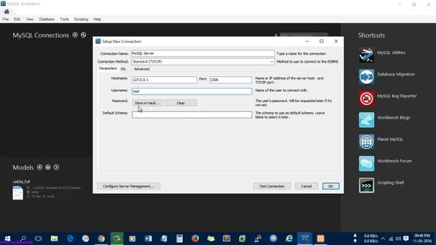This screenshot has height=245, width=436.
Task: Open the Workbench Blogs icon
Action: pos(367,120)
